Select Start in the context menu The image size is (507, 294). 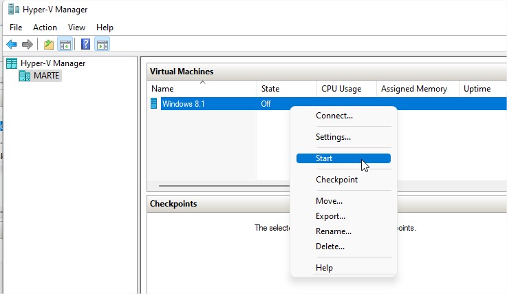click(x=343, y=158)
